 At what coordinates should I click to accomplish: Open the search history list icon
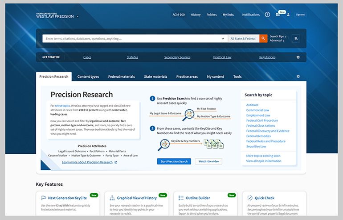[296, 39]
